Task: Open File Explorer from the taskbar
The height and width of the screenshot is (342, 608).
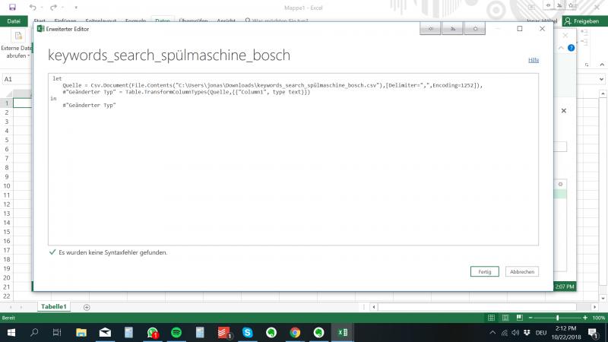Action: tap(81, 332)
